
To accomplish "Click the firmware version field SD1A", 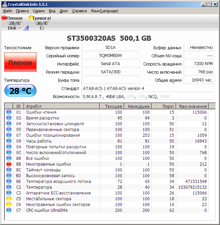I will tap(110, 48).
